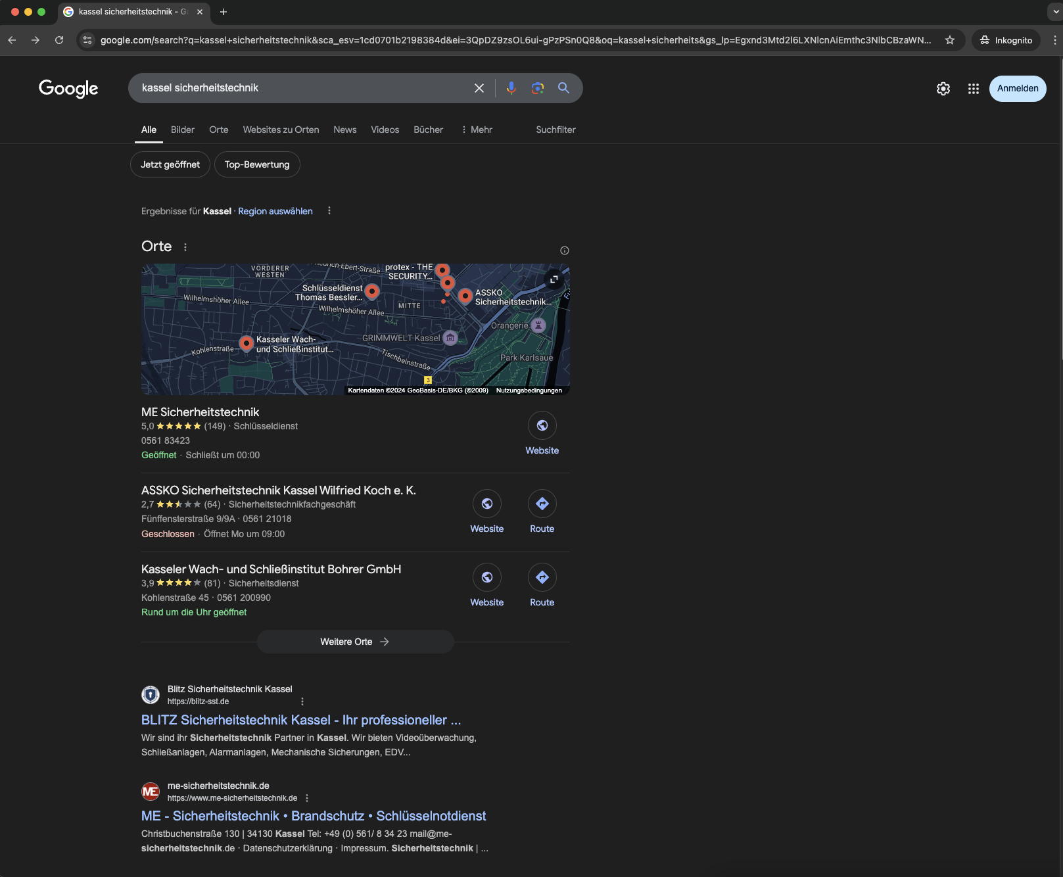Open Google apps grid
The width and height of the screenshot is (1063, 877).
point(974,89)
